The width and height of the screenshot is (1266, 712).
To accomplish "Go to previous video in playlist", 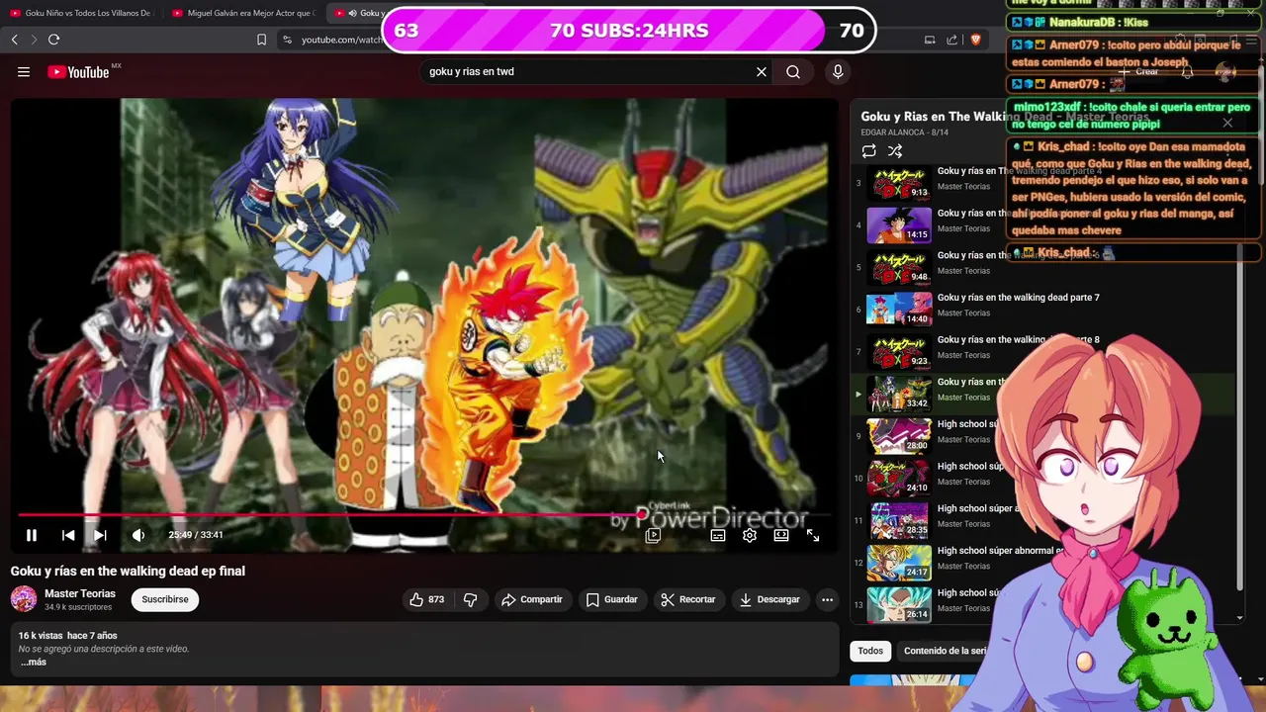I will (68, 535).
